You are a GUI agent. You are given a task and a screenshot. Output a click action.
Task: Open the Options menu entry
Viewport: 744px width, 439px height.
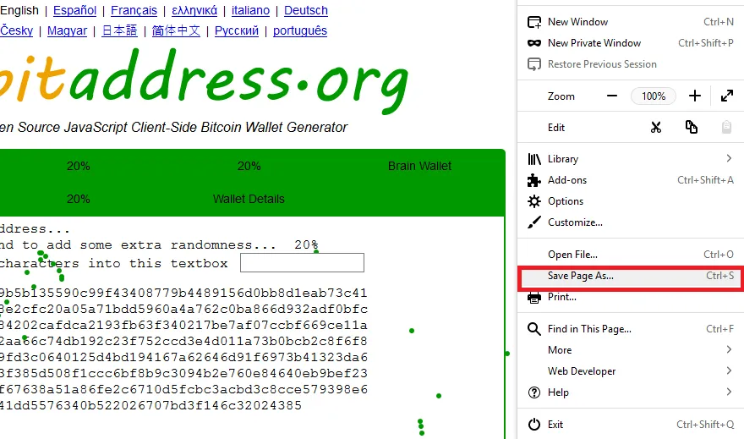[631, 201]
